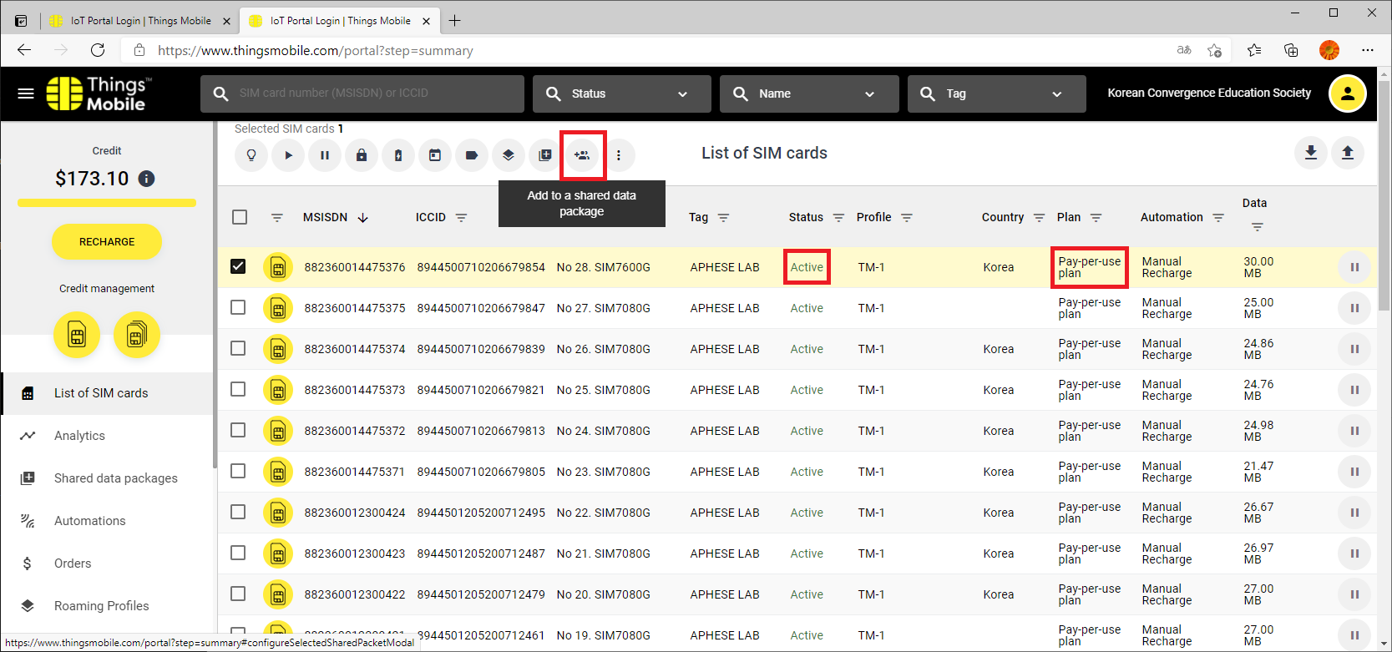This screenshot has height=652, width=1392.
Task: Activate selected SIM with the play icon
Action: [288, 155]
